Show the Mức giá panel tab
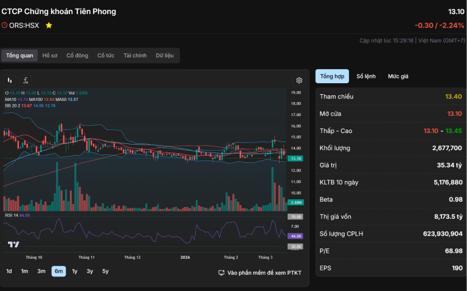Viewport: 467px width, 291px height. (398, 76)
